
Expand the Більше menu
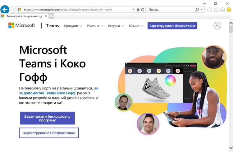tap(136, 26)
